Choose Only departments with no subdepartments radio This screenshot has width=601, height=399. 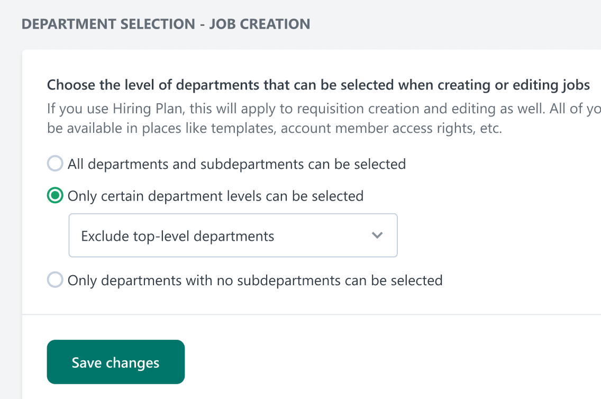click(55, 280)
